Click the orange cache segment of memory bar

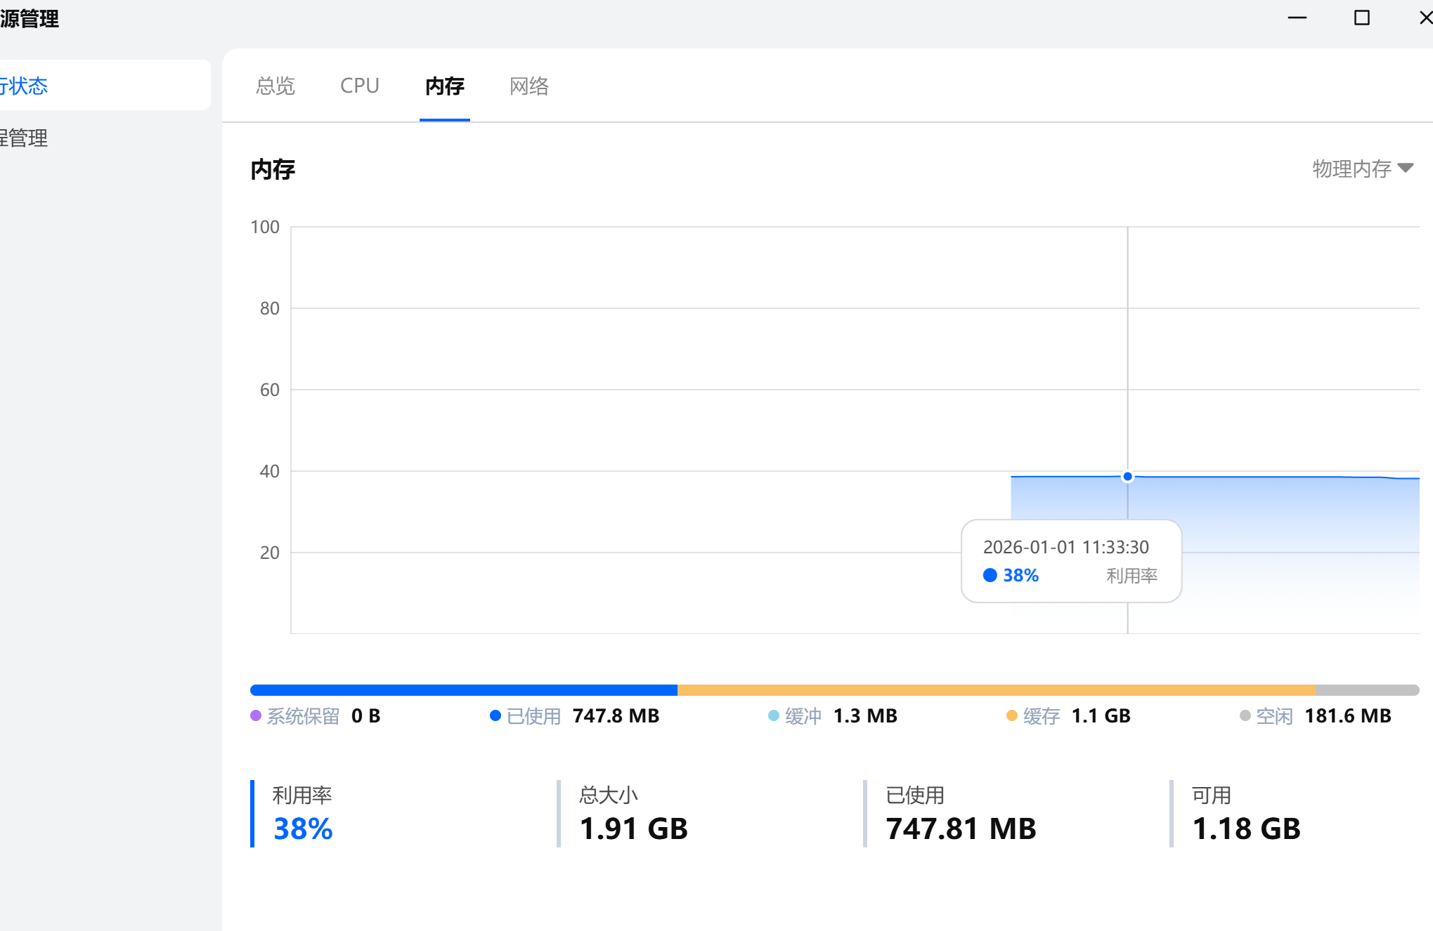[996, 690]
